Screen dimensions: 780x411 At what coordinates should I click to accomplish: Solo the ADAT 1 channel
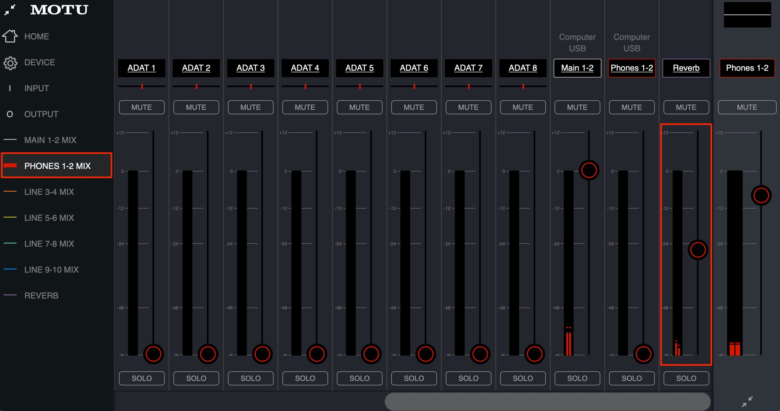[142, 378]
